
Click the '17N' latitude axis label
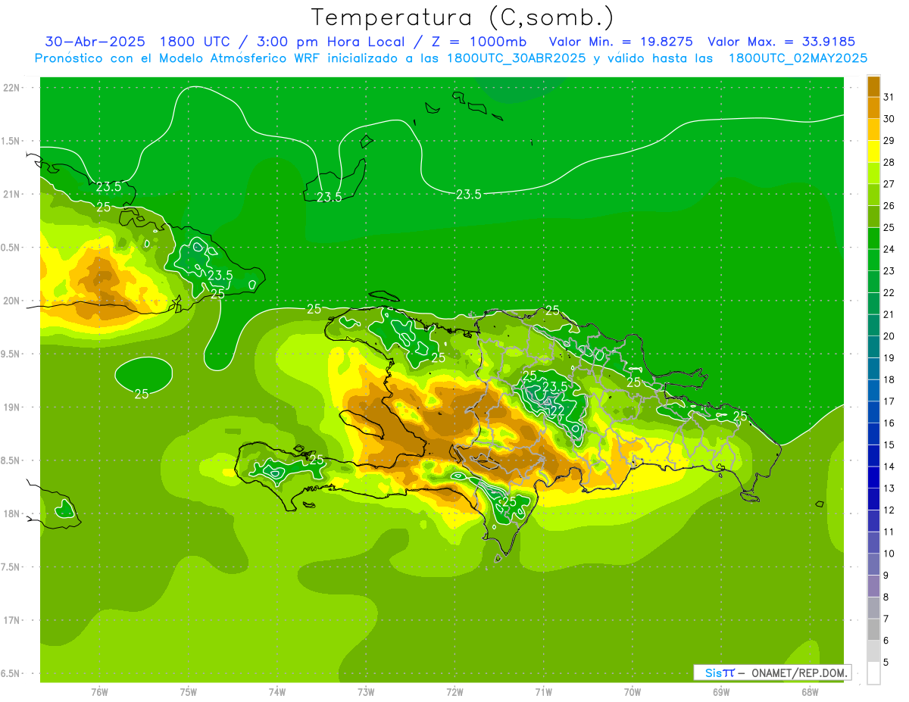tap(11, 620)
